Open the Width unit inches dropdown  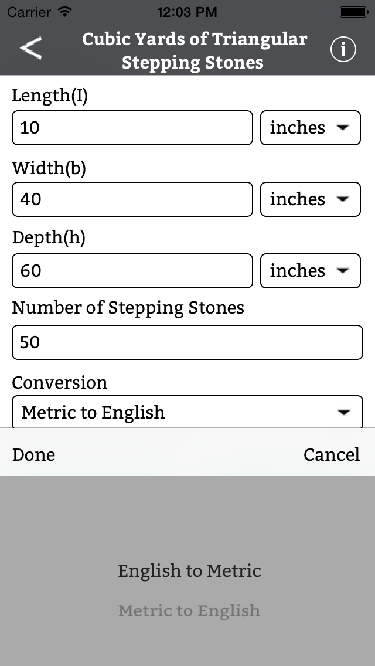(311, 199)
